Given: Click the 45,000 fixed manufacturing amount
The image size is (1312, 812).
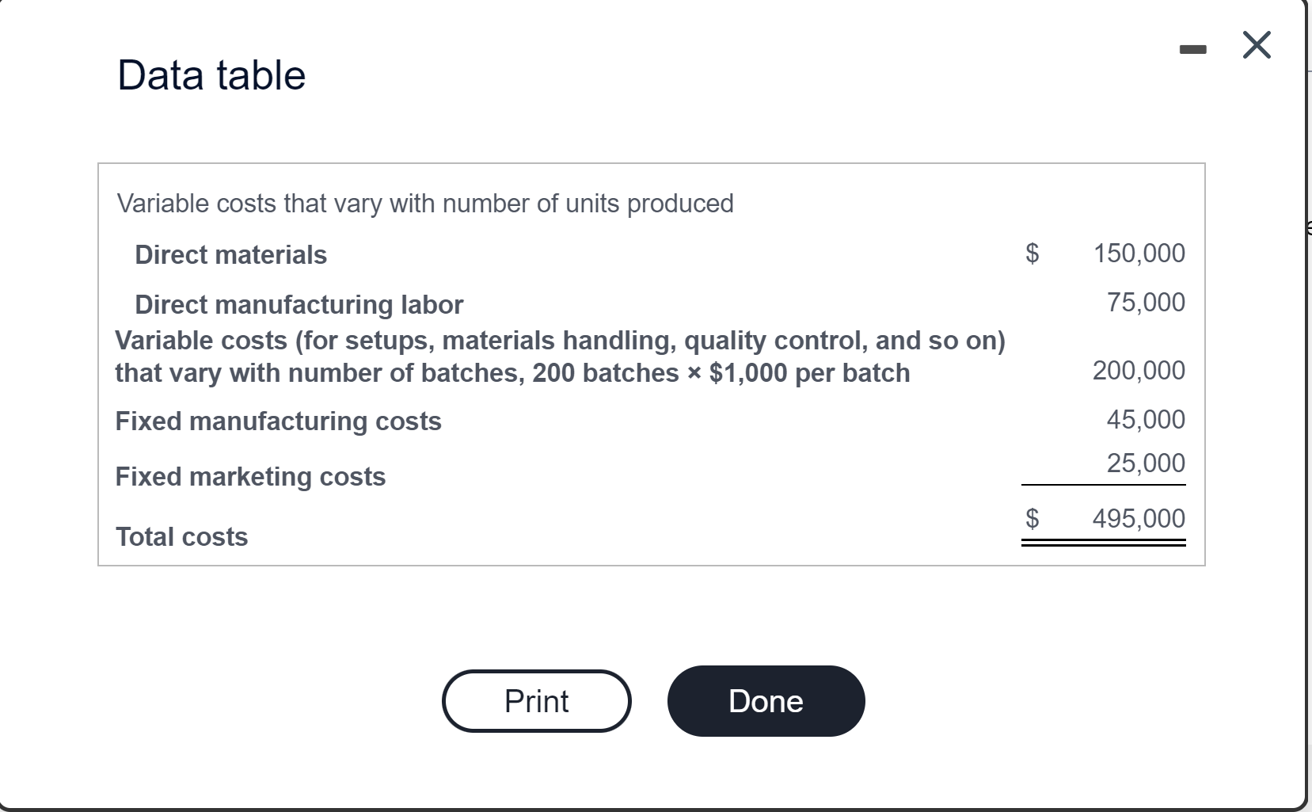Looking at the screenshot, I should click(1145, 419).
